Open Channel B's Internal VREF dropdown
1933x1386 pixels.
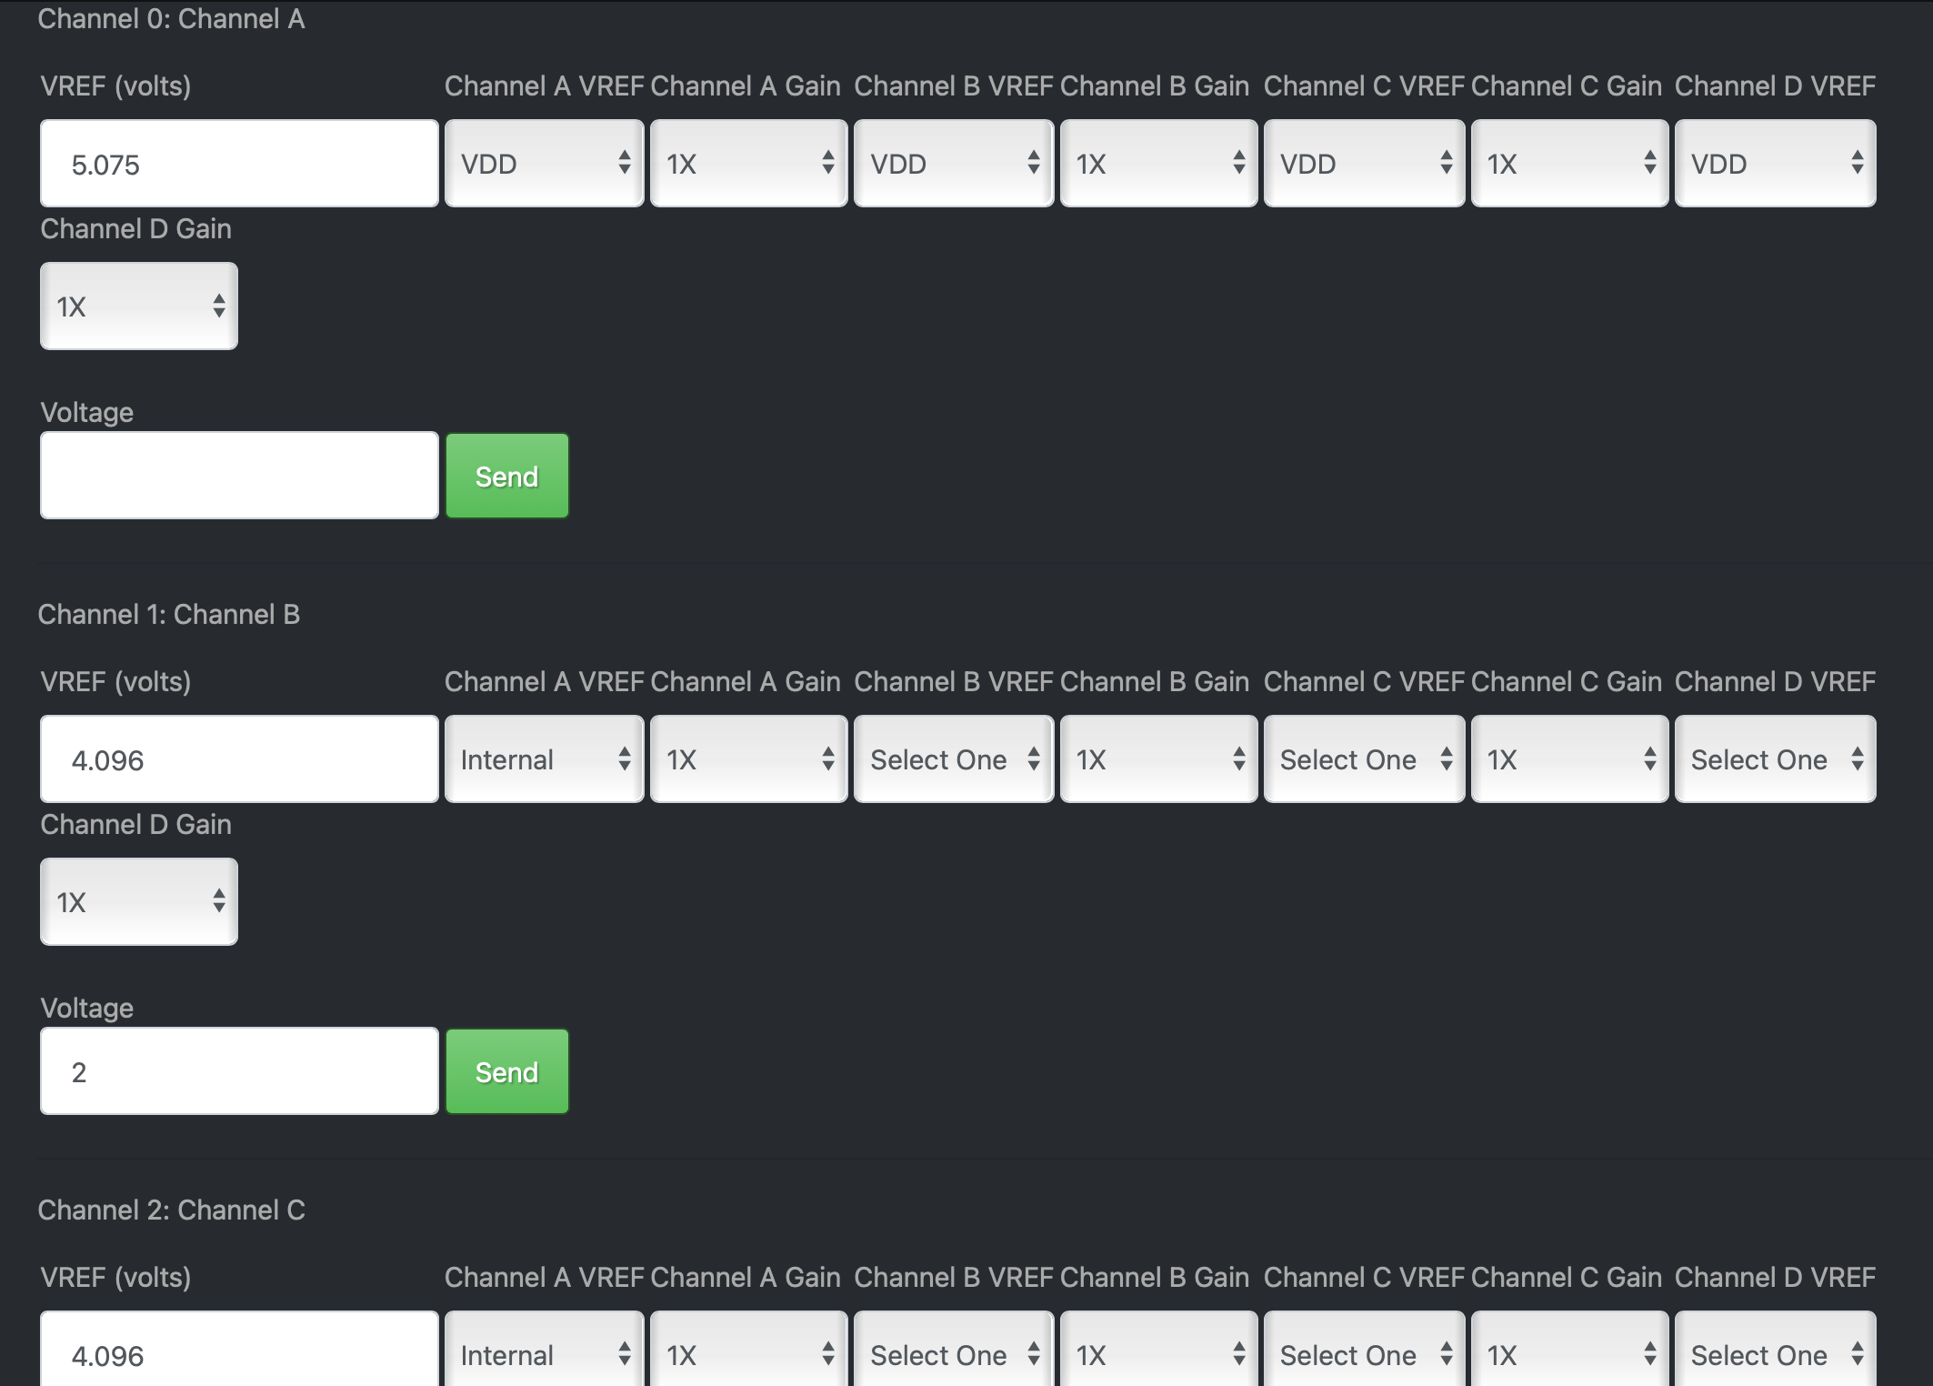click(x=544, y=758)
